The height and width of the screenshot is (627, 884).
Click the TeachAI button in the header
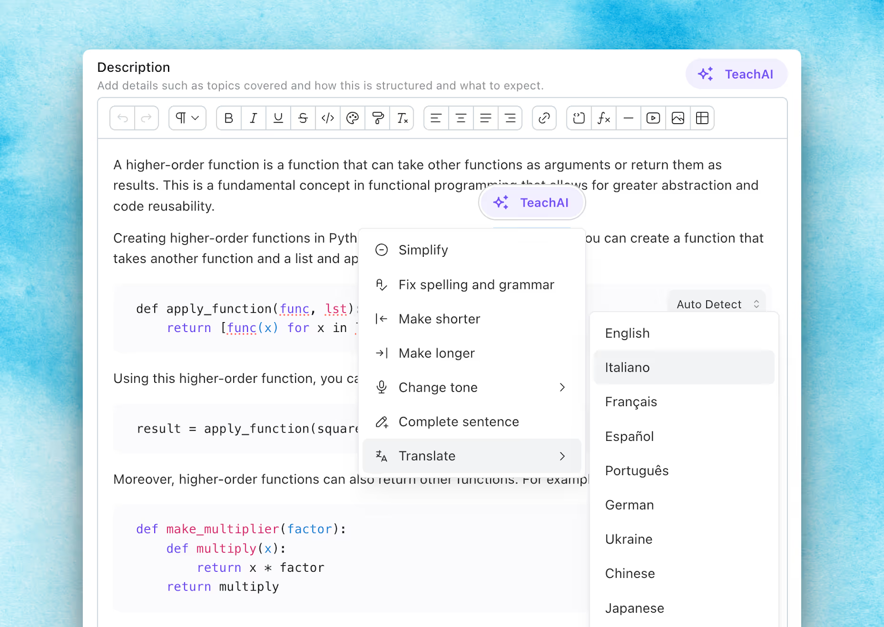click(x=736, y=74)
